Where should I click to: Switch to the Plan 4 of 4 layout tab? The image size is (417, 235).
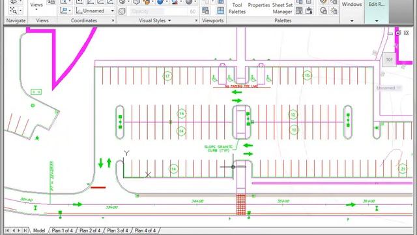145,230
